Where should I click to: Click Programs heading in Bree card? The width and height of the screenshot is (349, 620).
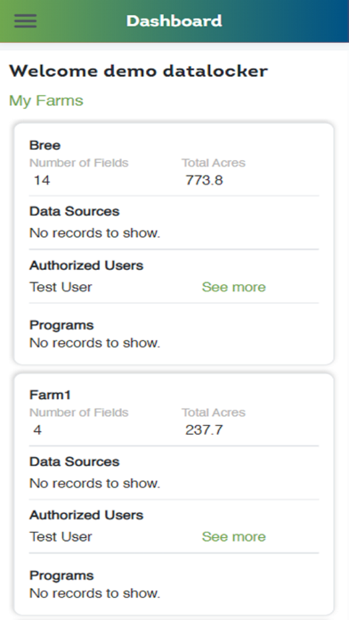click(61, 325)
